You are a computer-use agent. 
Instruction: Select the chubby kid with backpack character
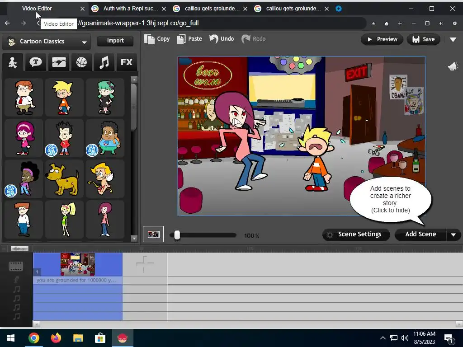click(x=105, y=138)
